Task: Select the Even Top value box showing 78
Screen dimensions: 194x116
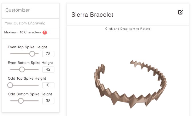Action: pyautogui.click(x=48, y=54)
